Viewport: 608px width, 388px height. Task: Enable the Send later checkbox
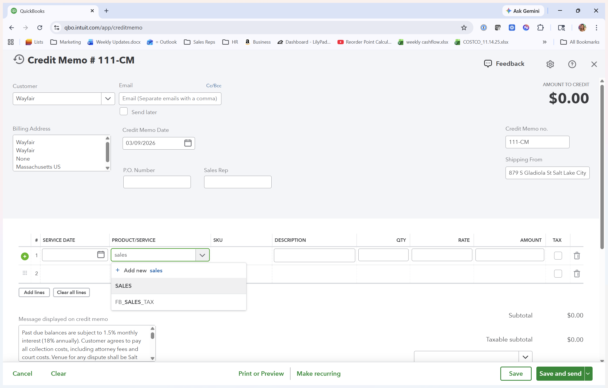pyautogui.click(x=124, y=111)
